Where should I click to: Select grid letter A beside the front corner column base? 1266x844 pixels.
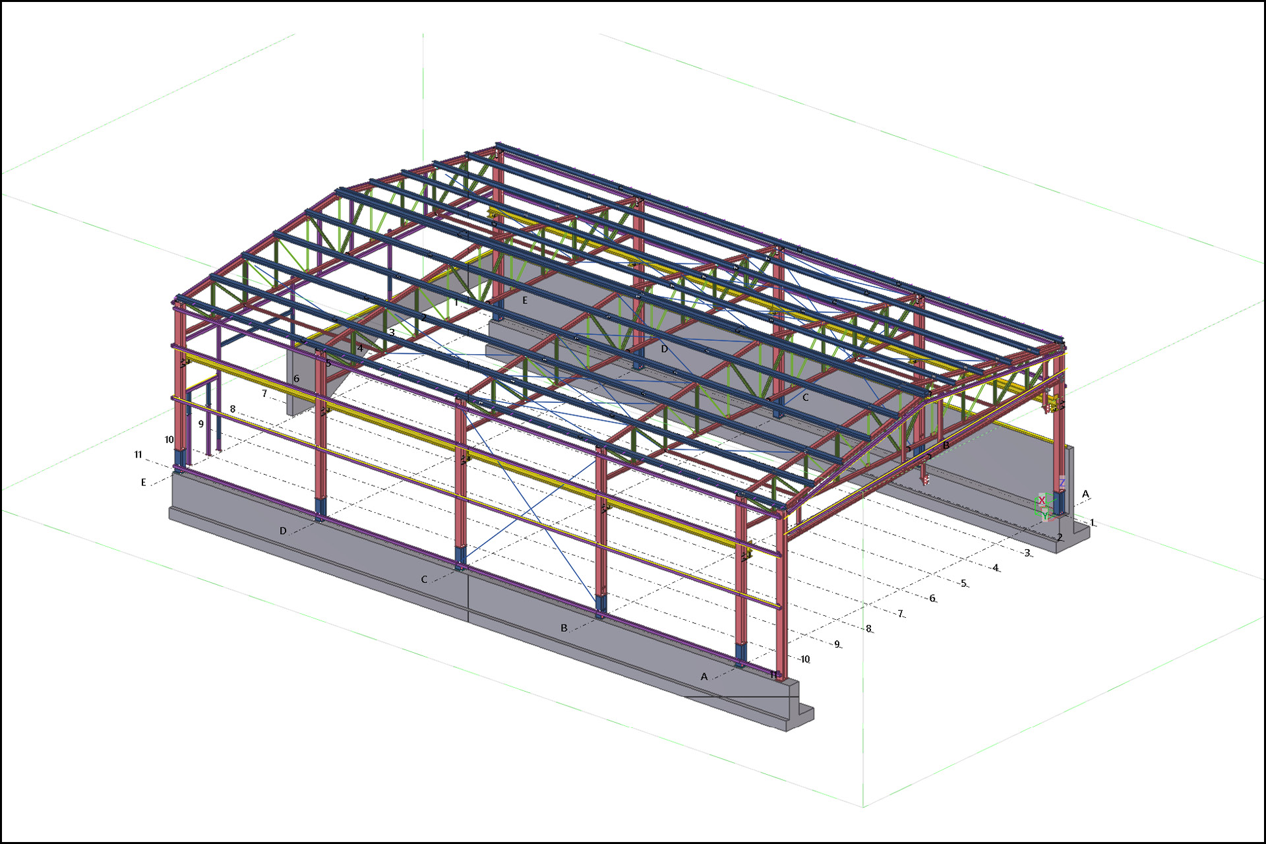coord(704,677)
